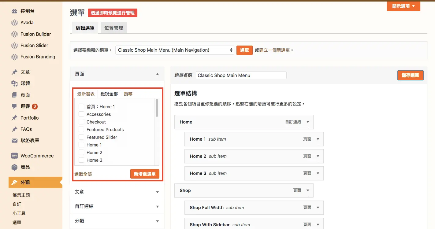Open the FAQs pin icon

click(x=14, y=129)
